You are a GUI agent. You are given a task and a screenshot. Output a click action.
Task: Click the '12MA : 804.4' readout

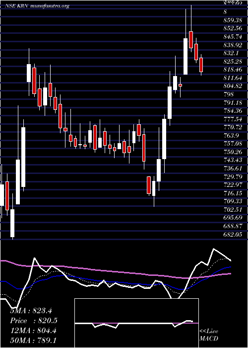(33, 331)
